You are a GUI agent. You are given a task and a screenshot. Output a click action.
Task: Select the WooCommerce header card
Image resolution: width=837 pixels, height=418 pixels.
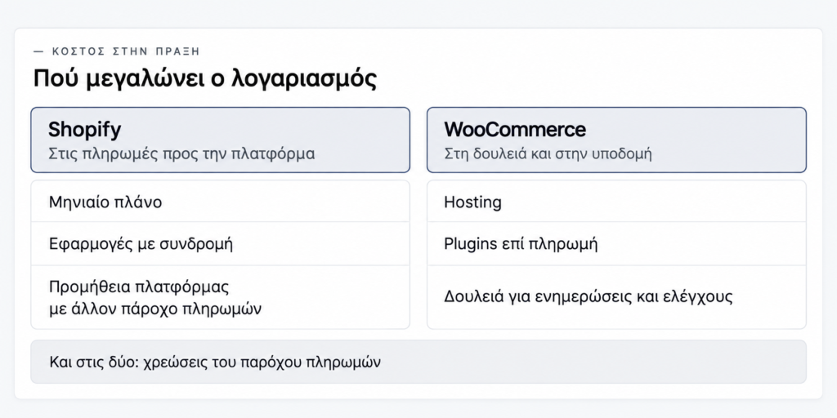[616, 140]
